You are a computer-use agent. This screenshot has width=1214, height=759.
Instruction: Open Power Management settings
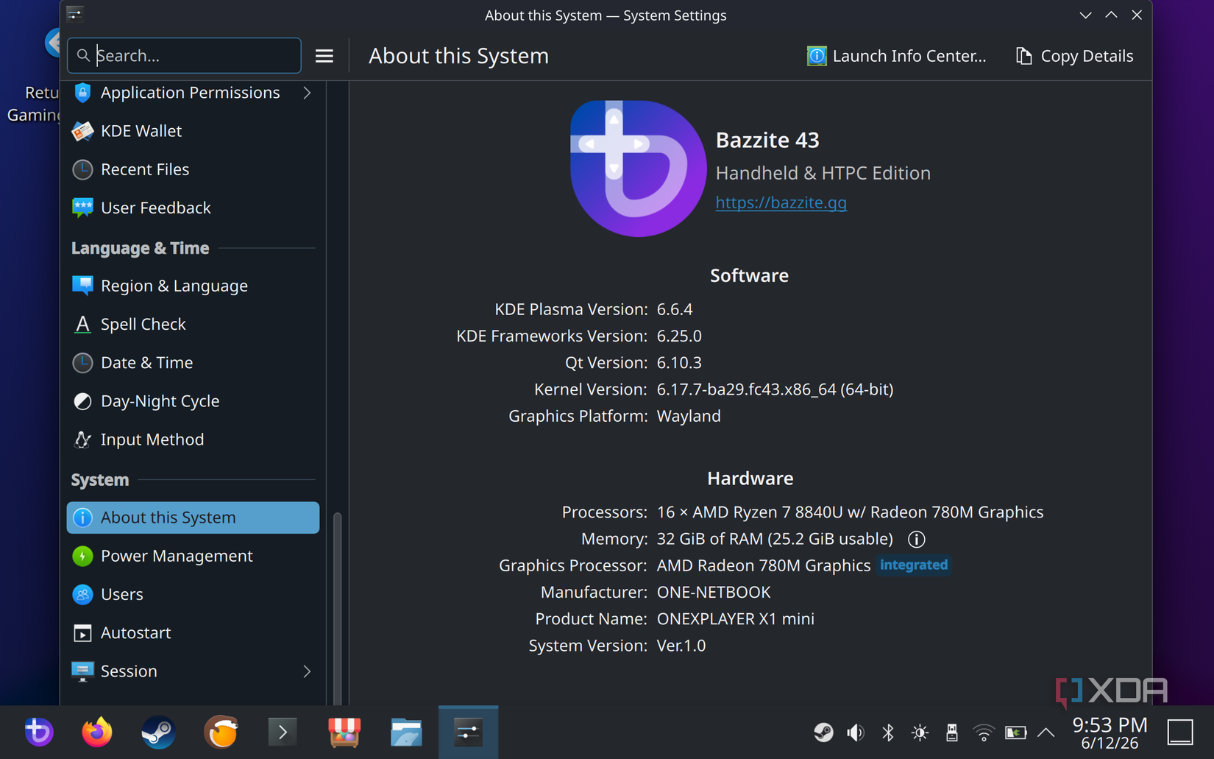pyautogui.click(x=193, y=556)
